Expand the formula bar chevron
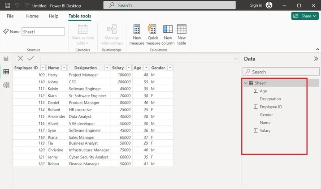This screenshot has height=189, width=321. [x=236, y=59]
